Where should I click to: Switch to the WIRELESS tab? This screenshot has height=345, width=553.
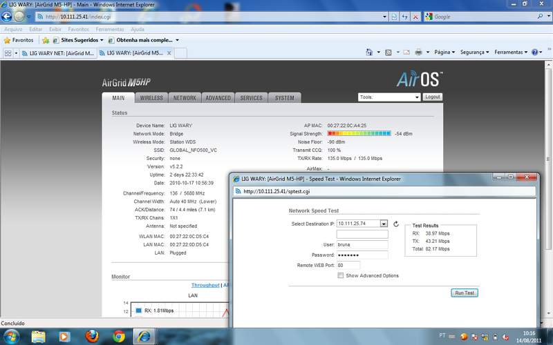click(x=151, y=98)
